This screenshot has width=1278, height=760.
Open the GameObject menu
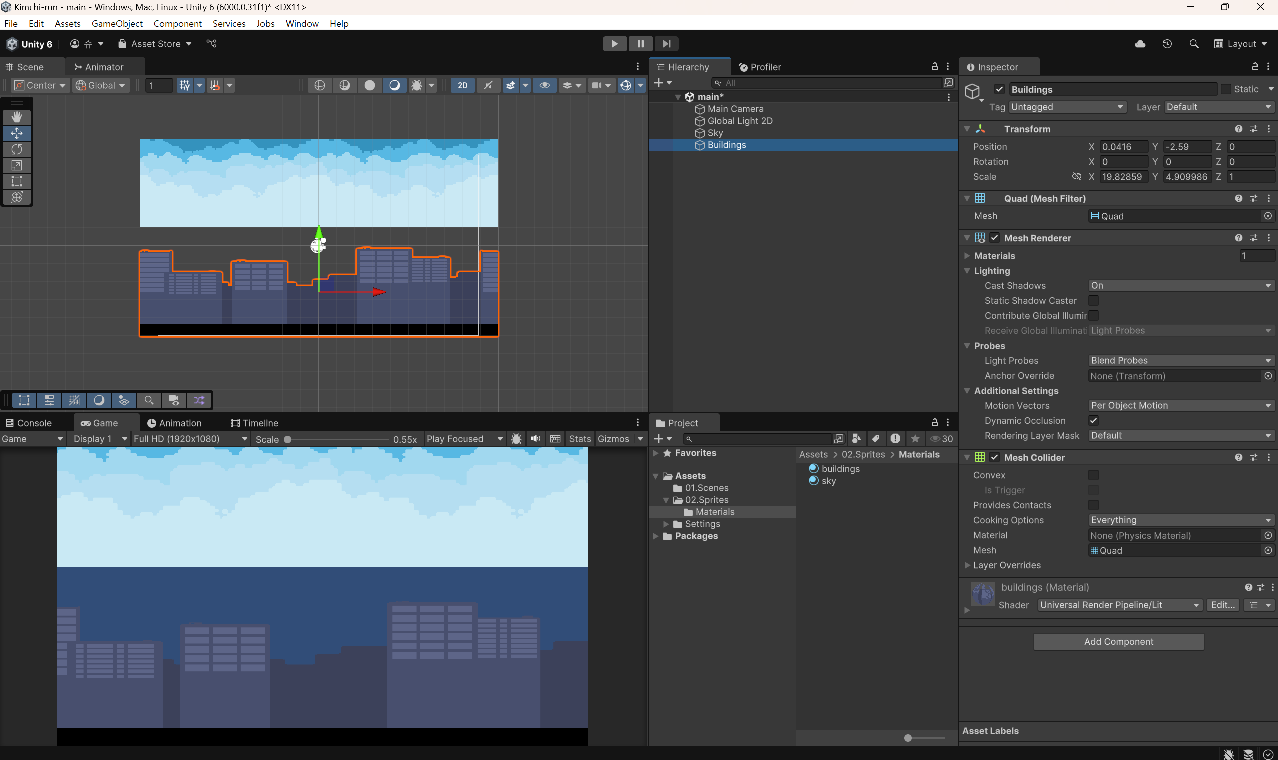point(117,23)
